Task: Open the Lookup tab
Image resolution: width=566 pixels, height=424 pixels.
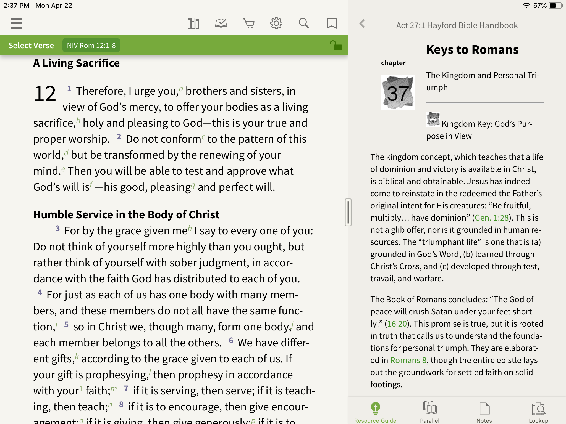Action: pos(539,412)
